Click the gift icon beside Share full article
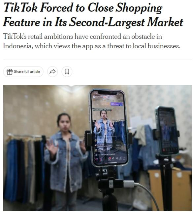193x212 pixels. pyautogui.click(x=10, y=72)
